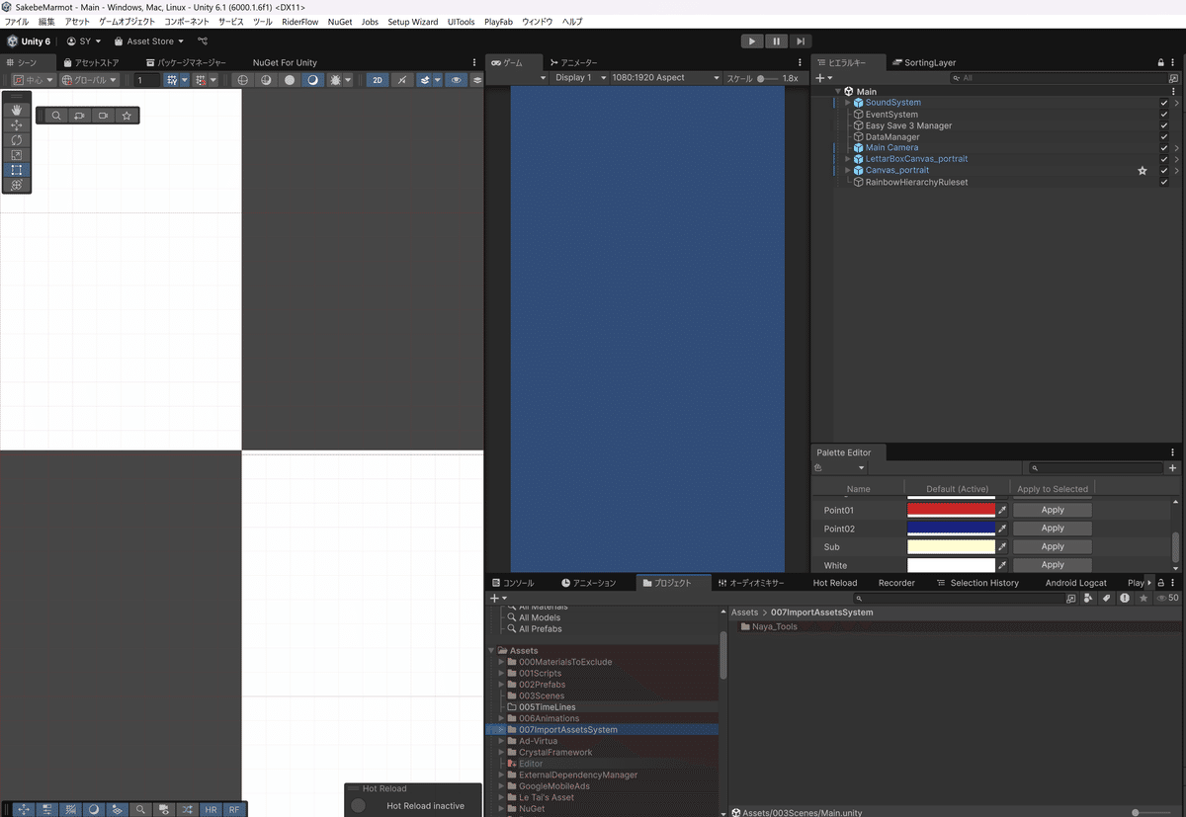
Task: Toggle 2D view mode in Scene toolbar
Action: point(378,80)
